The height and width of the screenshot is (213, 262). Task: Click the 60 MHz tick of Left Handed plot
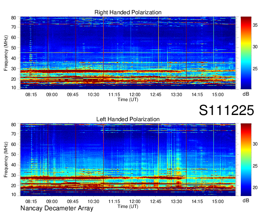[x=13, y=144]
